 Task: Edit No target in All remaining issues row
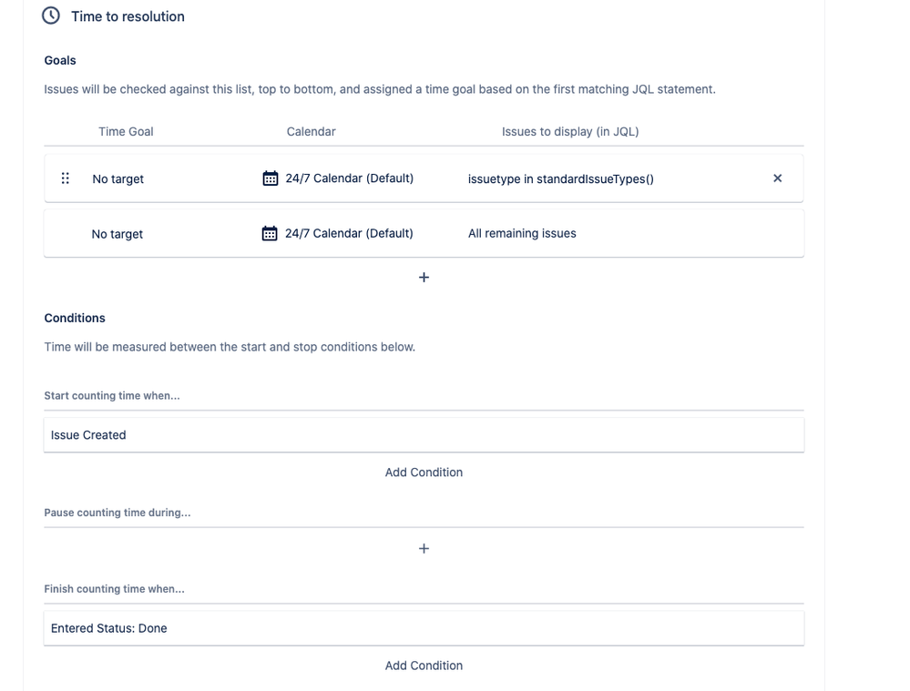coord(118,234)
